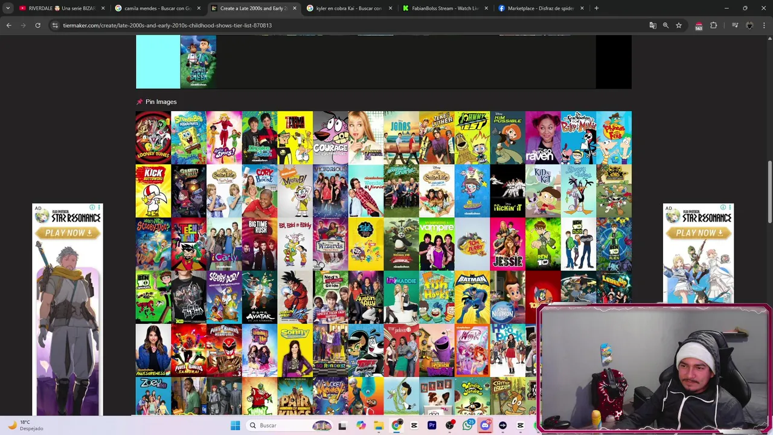Close the Create a Late 2000s tab
This screenshot has height=435, width=773.
tap(295, 8)
